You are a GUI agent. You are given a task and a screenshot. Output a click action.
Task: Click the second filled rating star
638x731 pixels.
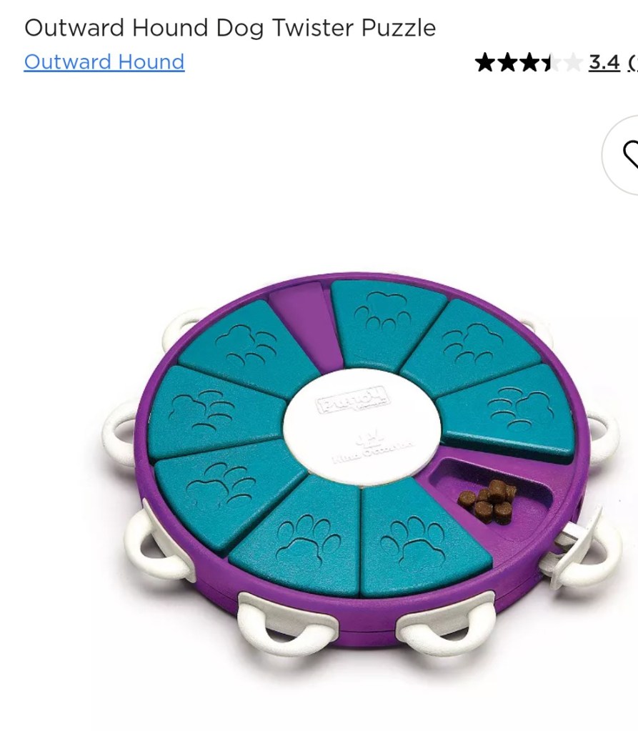coord(507,62)
